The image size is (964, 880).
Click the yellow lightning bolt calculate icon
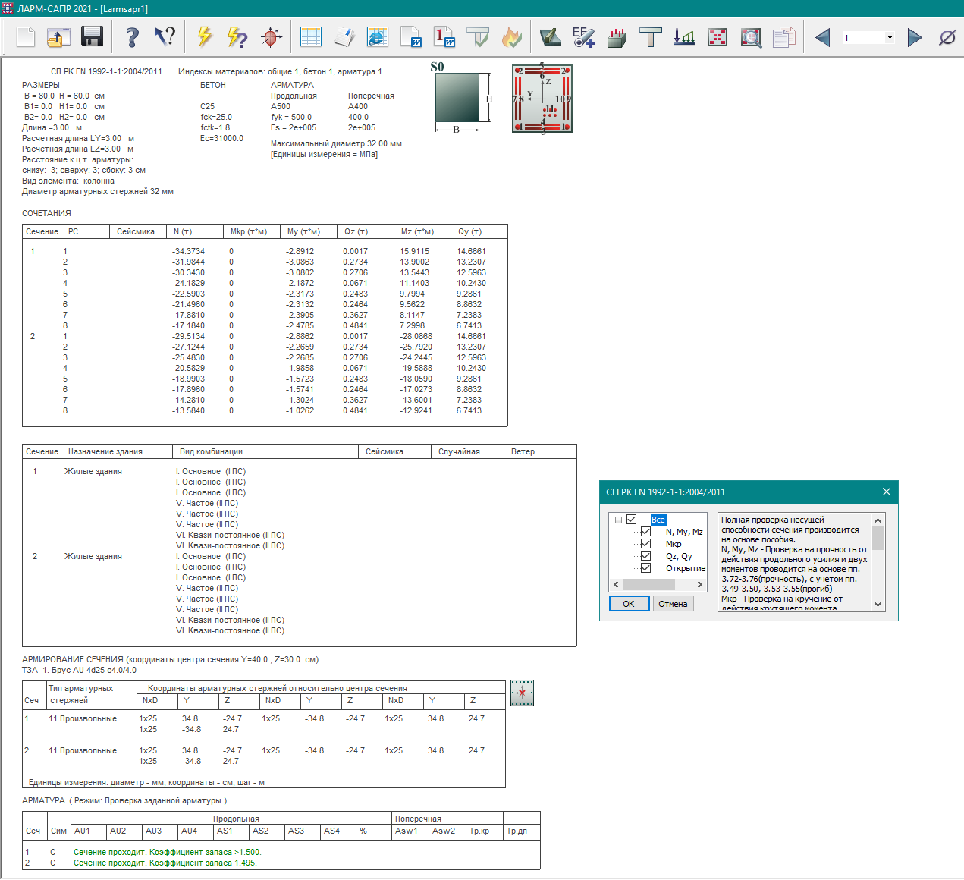pos(204,36)
